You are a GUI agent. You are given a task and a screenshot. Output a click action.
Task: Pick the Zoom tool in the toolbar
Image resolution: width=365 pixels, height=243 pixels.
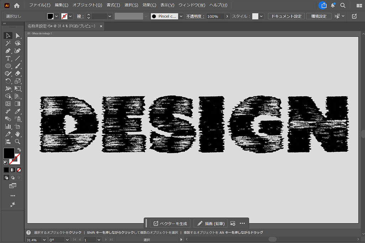tap(18, 141)
